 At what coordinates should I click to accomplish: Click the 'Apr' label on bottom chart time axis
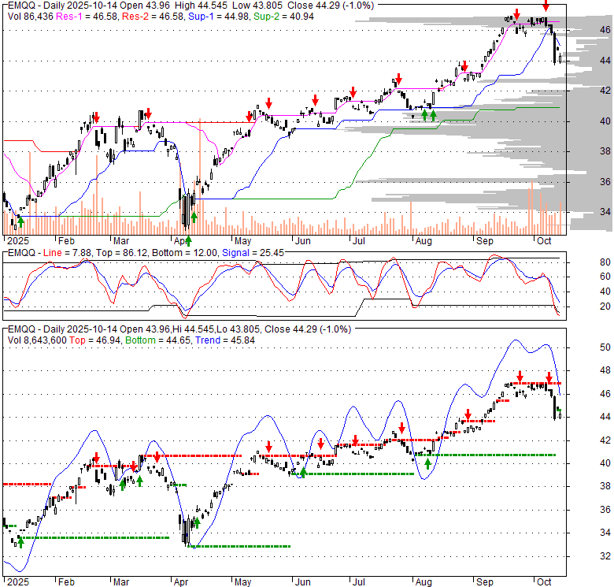pyautogui.click(x=181, y=582)
